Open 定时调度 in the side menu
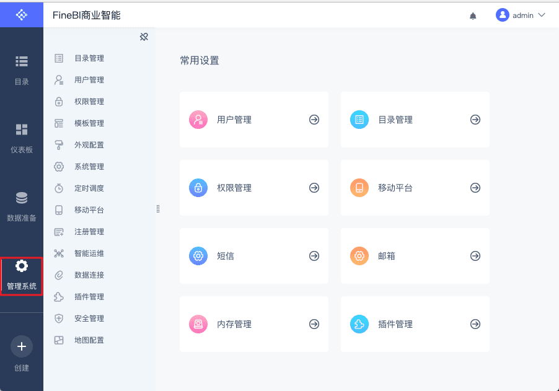This screenshot has width=559, height=391. (89, 188)
